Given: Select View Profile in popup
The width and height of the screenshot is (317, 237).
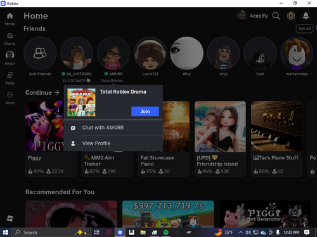Looking at the screenshot, I should pos(113,143).
